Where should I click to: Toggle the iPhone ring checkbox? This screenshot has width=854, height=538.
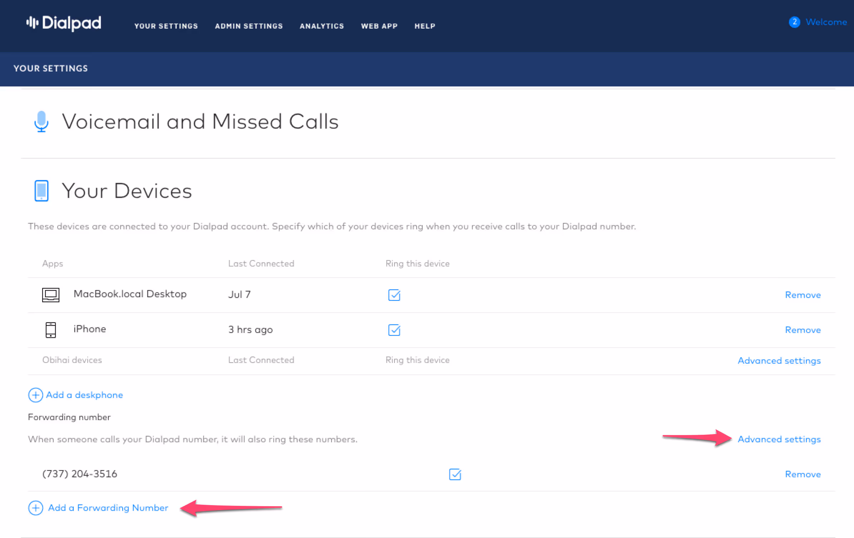(x=394, y=330)
